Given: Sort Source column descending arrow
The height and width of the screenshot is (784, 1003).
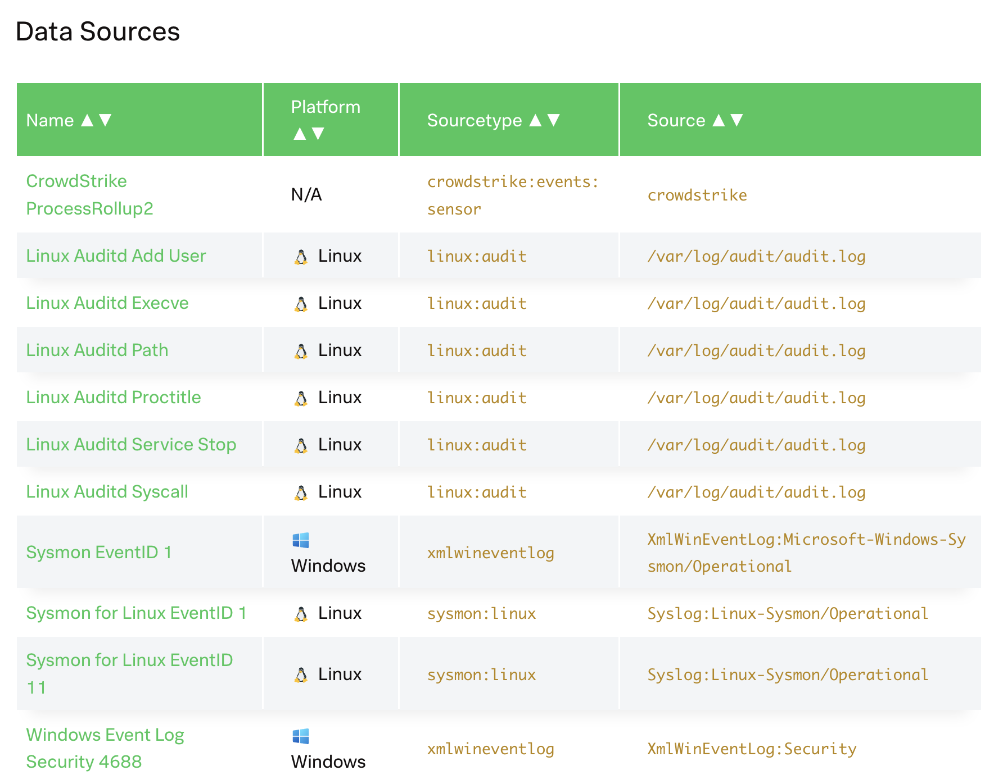Looking at the screenshot, I should (x=737, y=120).
